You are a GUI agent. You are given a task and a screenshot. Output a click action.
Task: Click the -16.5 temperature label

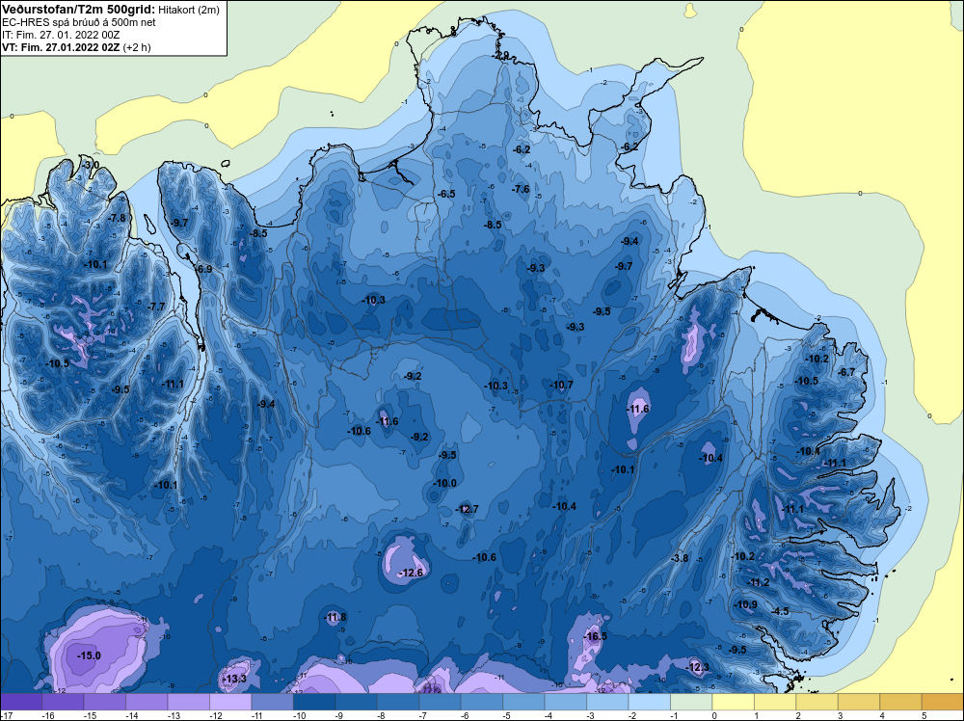click(595, 636)
